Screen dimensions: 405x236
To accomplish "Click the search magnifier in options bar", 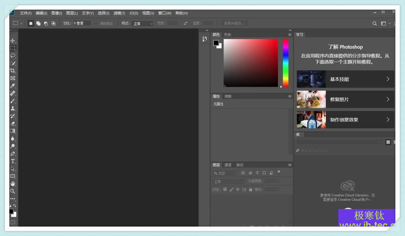I will point(375,24).
